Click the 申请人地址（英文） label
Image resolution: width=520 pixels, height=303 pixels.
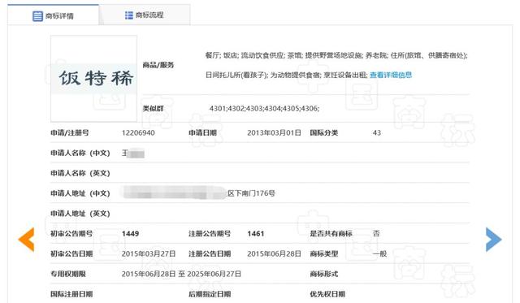pos(80,214)
